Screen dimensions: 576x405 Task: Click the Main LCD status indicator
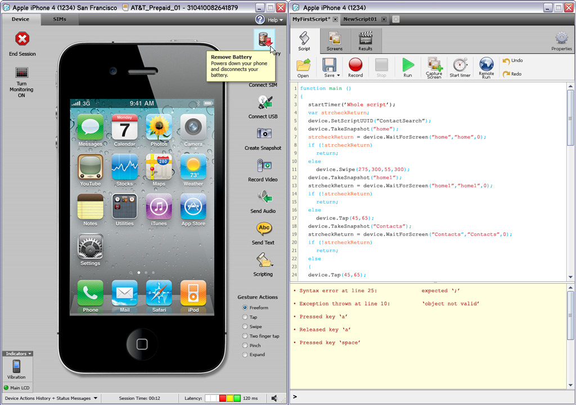tap(17, 388)
